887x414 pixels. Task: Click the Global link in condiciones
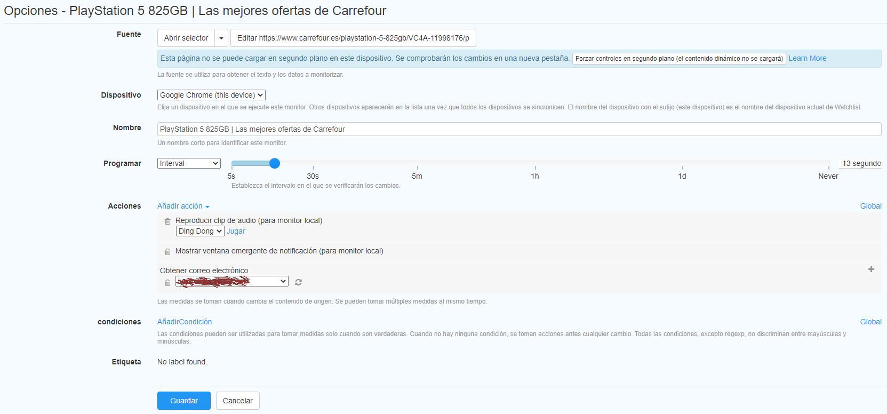(870, 322)
